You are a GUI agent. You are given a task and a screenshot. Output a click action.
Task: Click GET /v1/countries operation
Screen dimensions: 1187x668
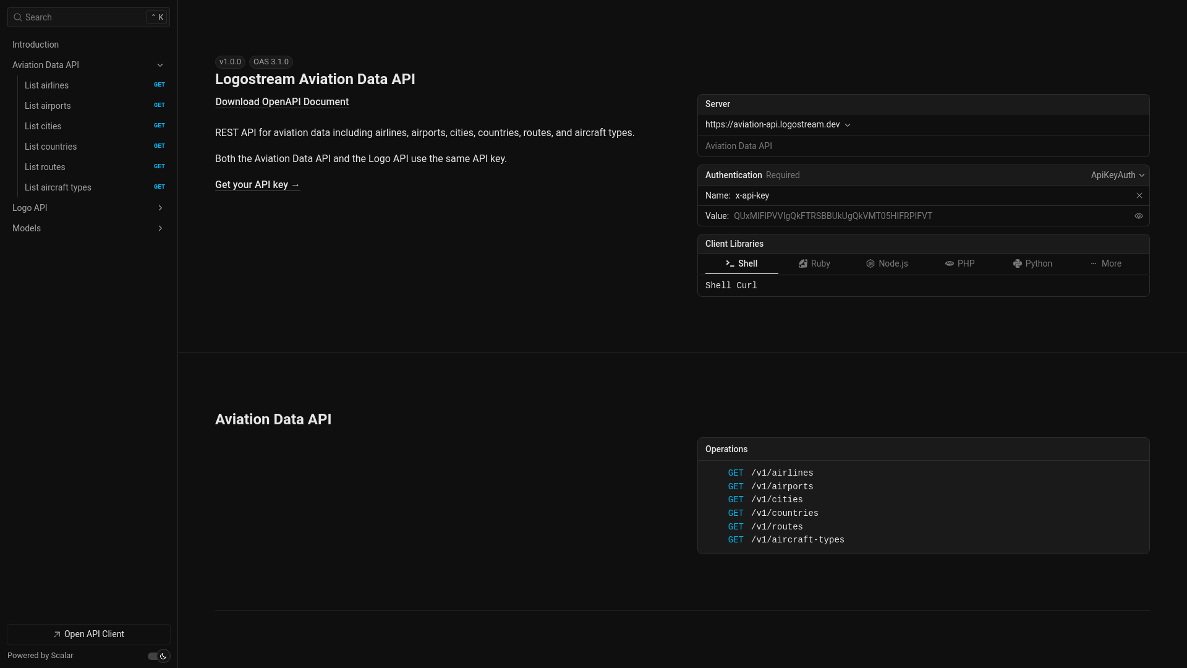click(x=773, y=513)
